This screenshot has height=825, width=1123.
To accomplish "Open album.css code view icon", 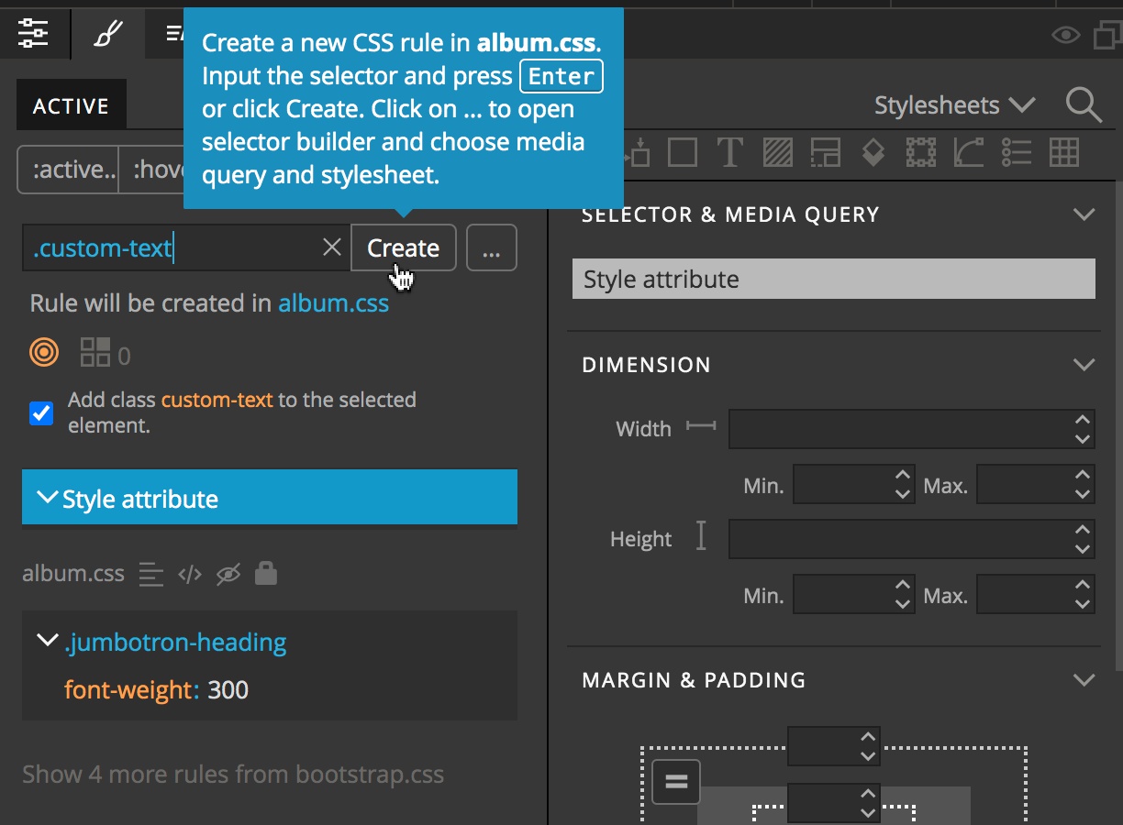I will (x=190, y=575).
